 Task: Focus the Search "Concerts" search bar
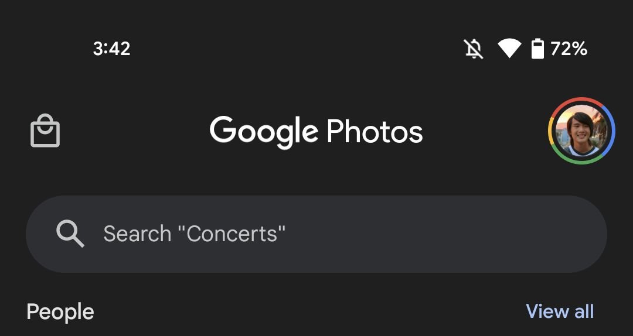(x=316, y=234)
